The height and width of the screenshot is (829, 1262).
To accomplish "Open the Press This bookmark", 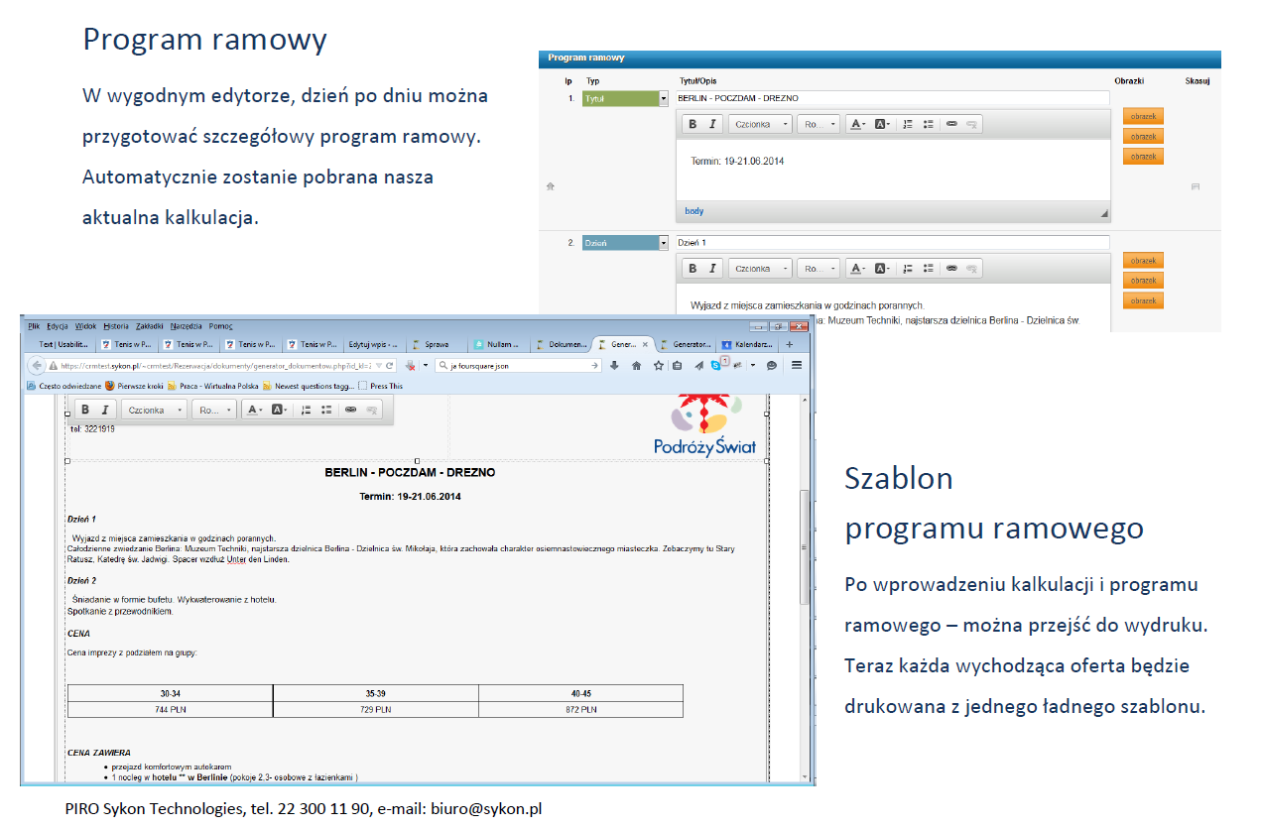I will 381,386.
